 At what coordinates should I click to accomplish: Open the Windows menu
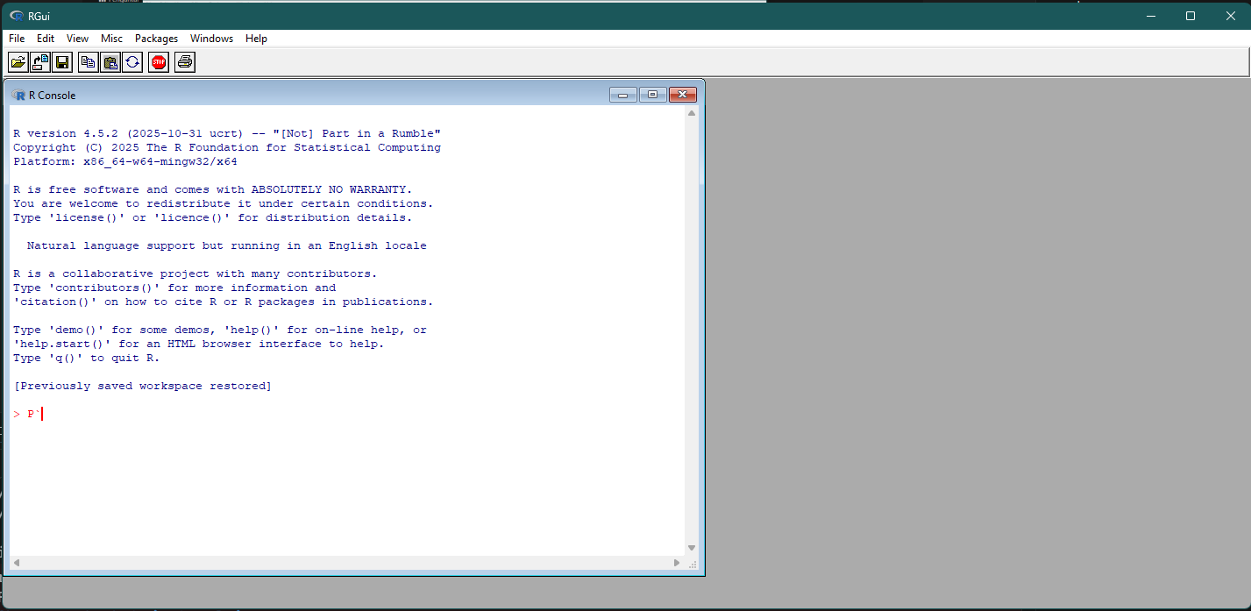pos(211,38)
